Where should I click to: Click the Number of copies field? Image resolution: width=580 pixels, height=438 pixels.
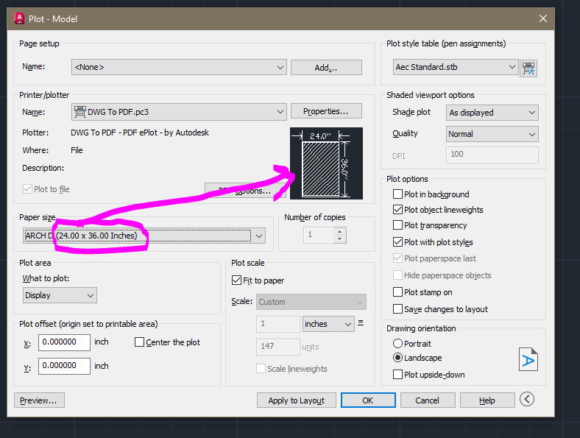[x=319, y=236]
